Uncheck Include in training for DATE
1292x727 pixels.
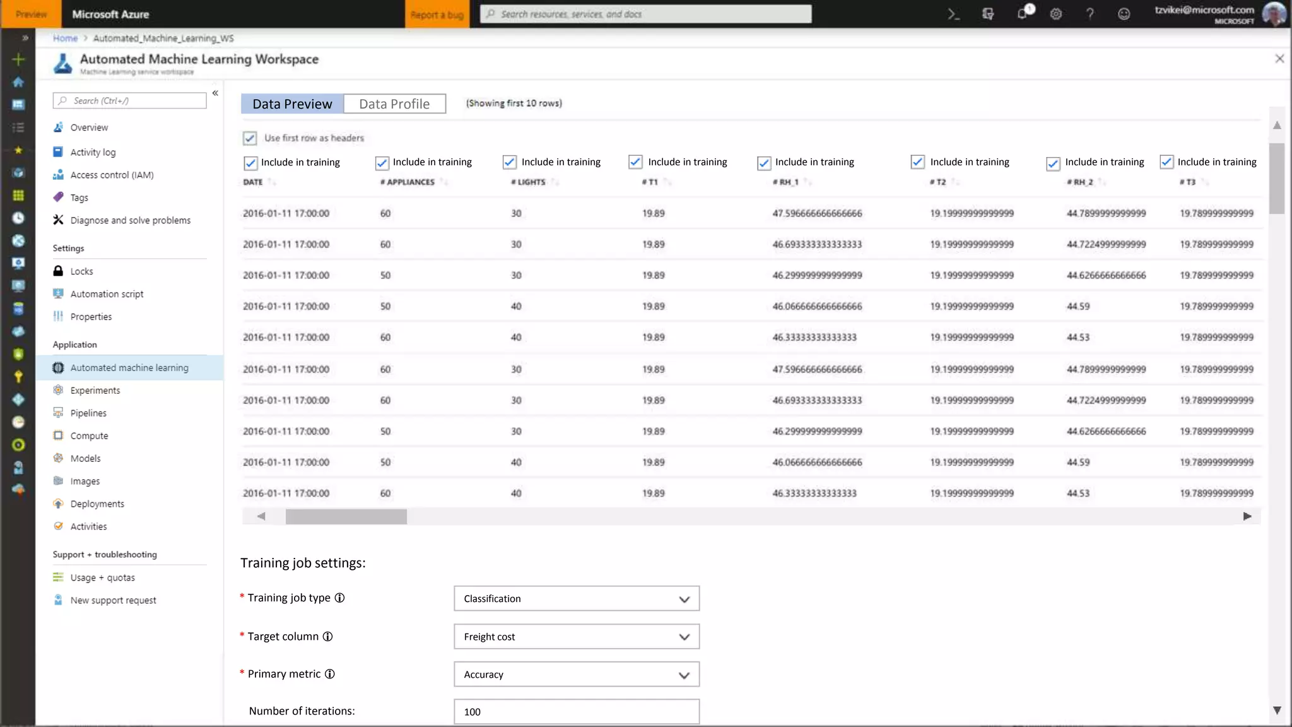tap(250, 163)
